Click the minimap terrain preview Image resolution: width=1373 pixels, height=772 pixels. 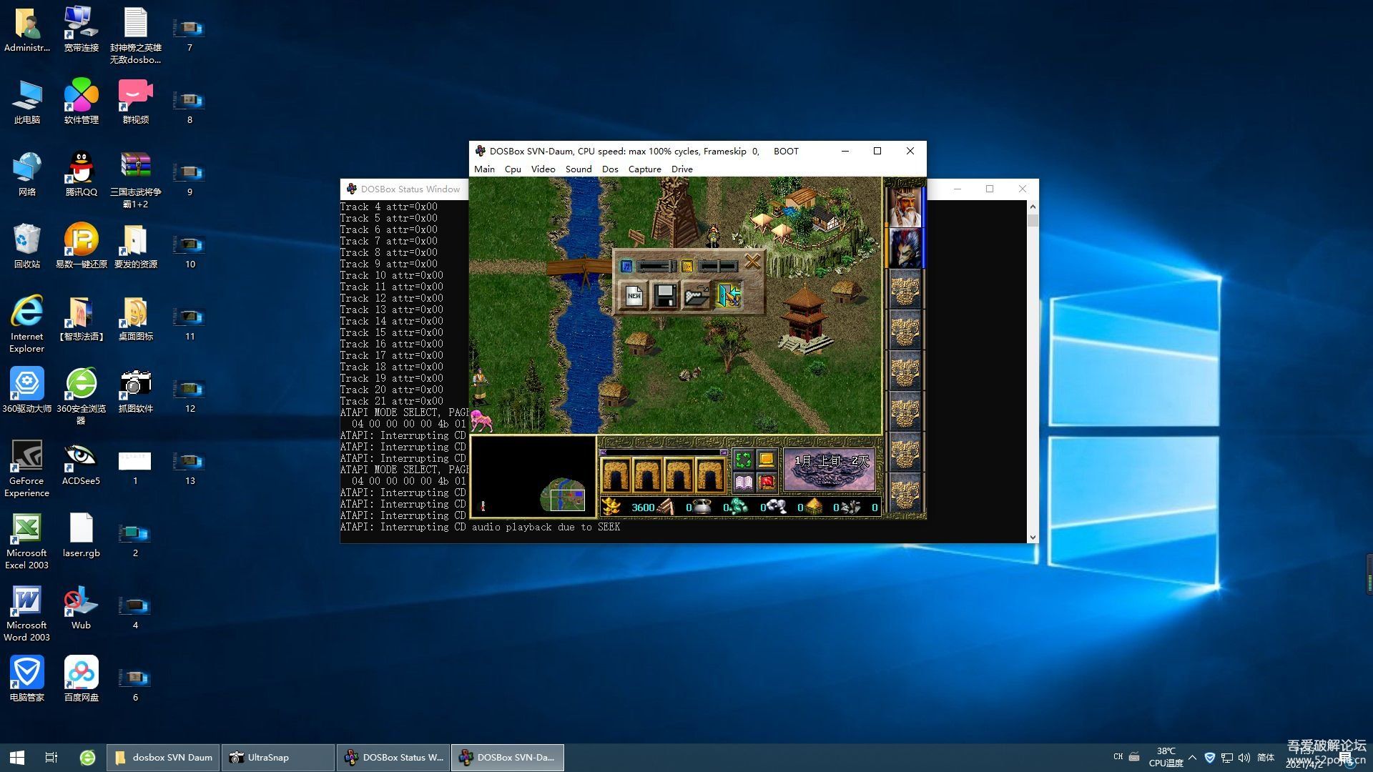pos(563,495)
